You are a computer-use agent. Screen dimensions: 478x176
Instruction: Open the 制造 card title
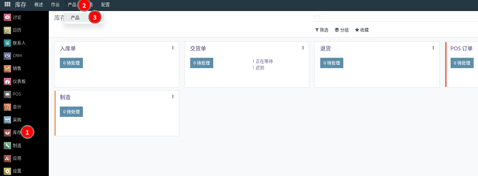(x=65, y=98)
